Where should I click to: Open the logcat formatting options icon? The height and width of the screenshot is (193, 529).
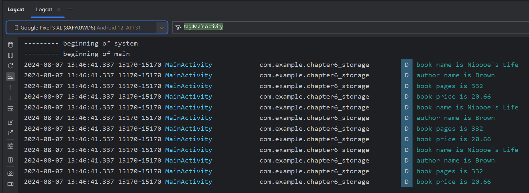(10, 146)
